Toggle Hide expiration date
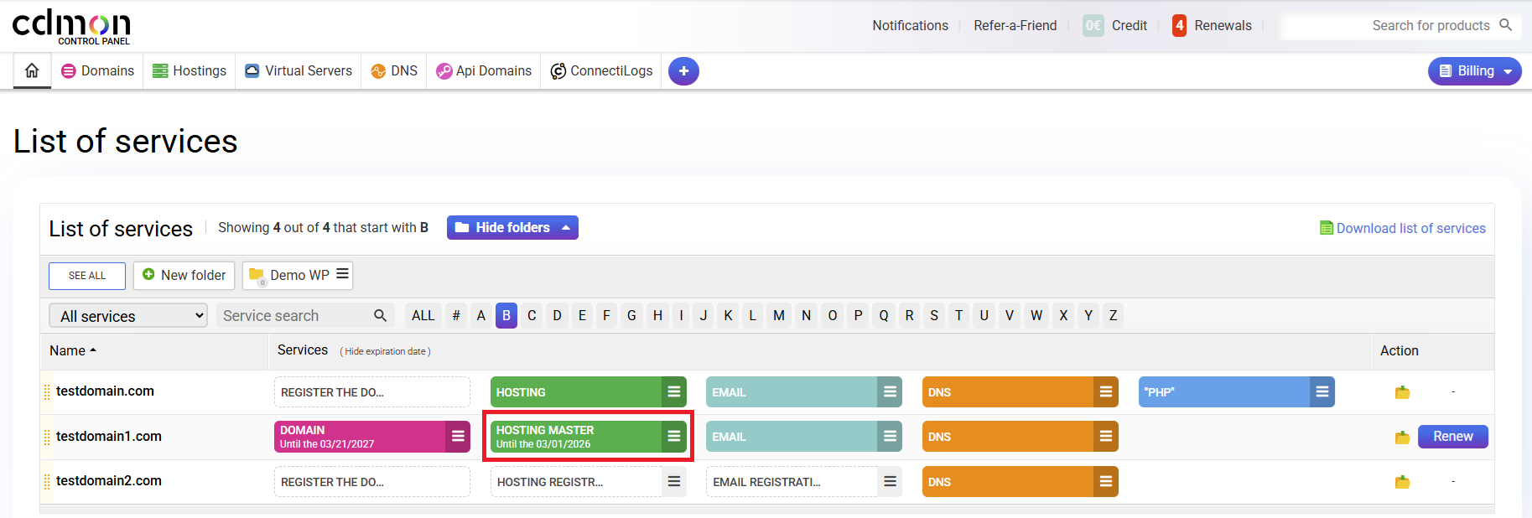This screenshot has width=1532, height=518. pos(385,351)
